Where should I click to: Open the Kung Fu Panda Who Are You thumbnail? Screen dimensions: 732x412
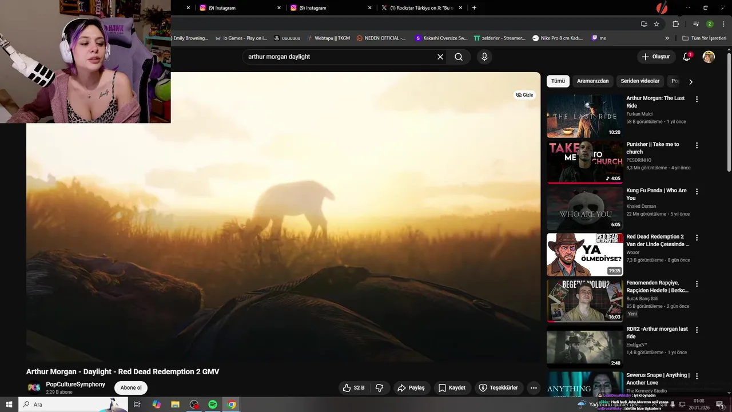click(584, 208)
